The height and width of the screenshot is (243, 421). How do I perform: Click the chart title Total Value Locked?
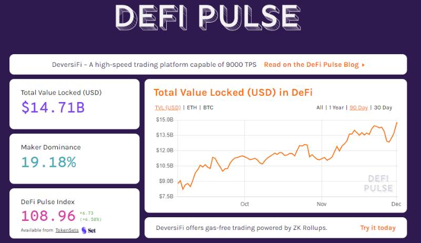coord(233,93)
